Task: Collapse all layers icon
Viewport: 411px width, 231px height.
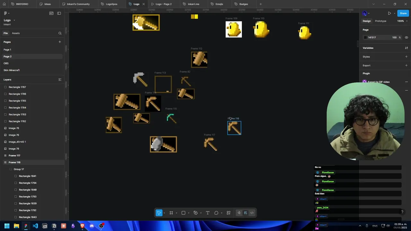Action: (x=60, y=80)
